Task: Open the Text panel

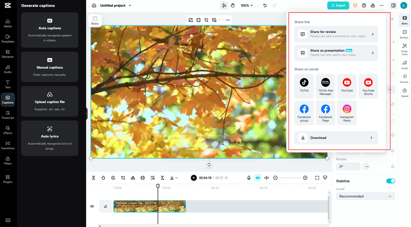Action: 8,84
